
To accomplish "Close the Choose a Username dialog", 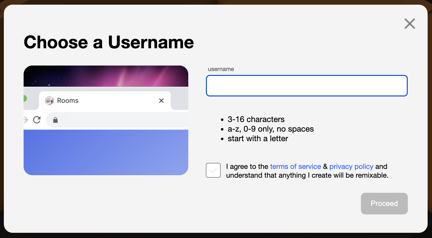I will click(409, 24).
